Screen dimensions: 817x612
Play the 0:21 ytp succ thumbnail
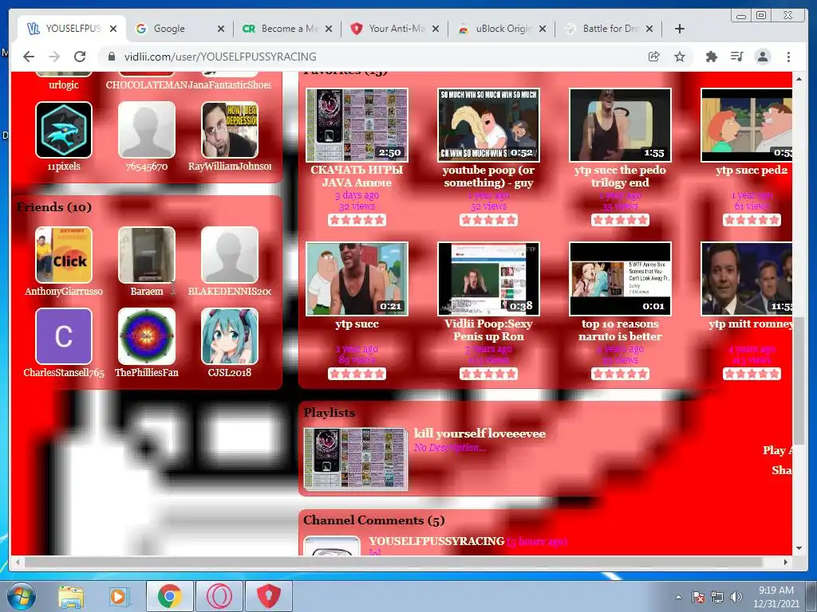(357, 279)
